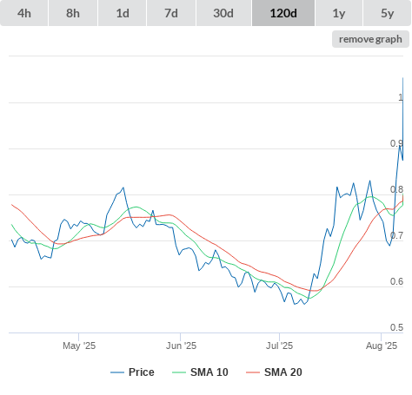The width and height of the screenshot is (412, 395).
Task: Select the Jul '25 axis label
Action: [279, 346]
